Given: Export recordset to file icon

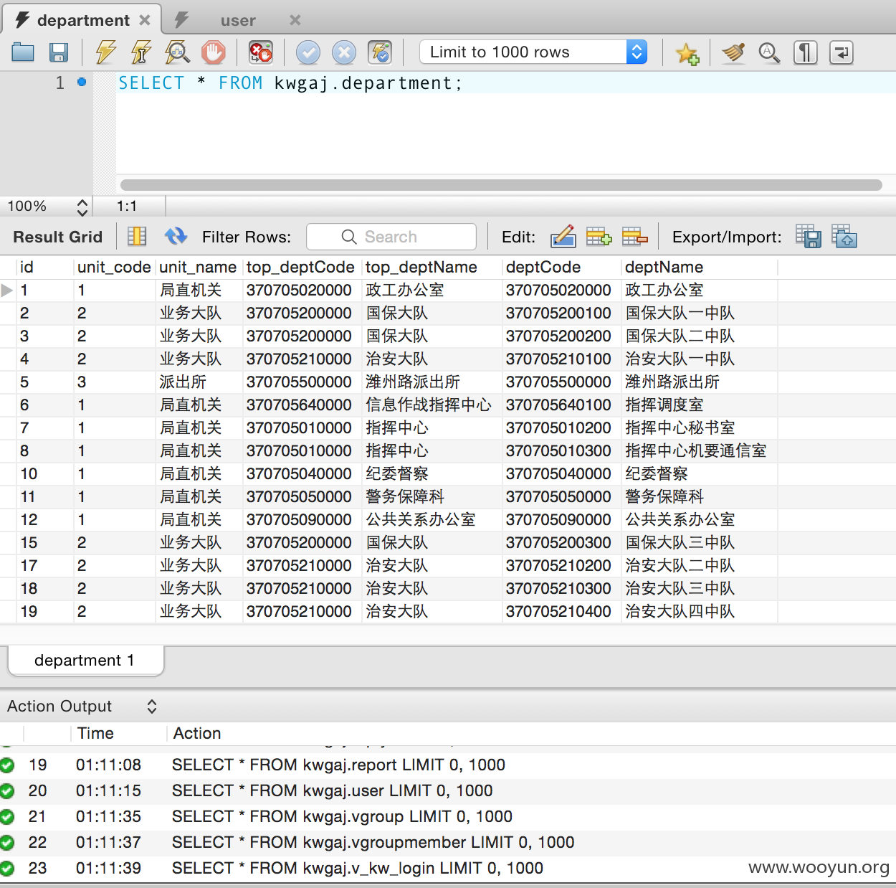Looking at the screenshot, I should pyautogui.click(x=809, y=236).
